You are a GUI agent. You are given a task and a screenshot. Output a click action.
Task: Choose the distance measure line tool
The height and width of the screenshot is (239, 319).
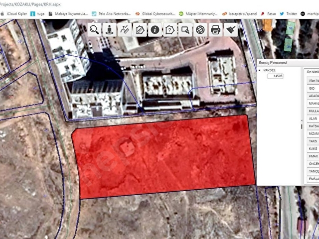(x=125, y=30)
